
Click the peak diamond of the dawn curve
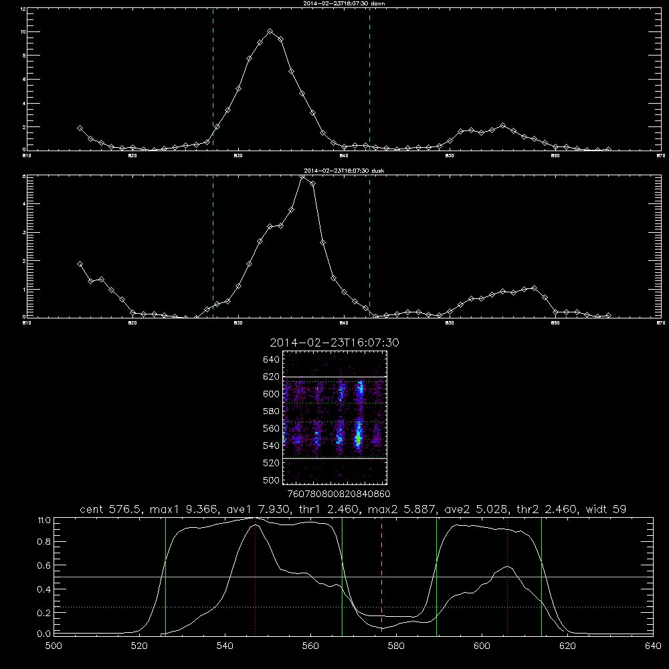click(x=270, y=31)
